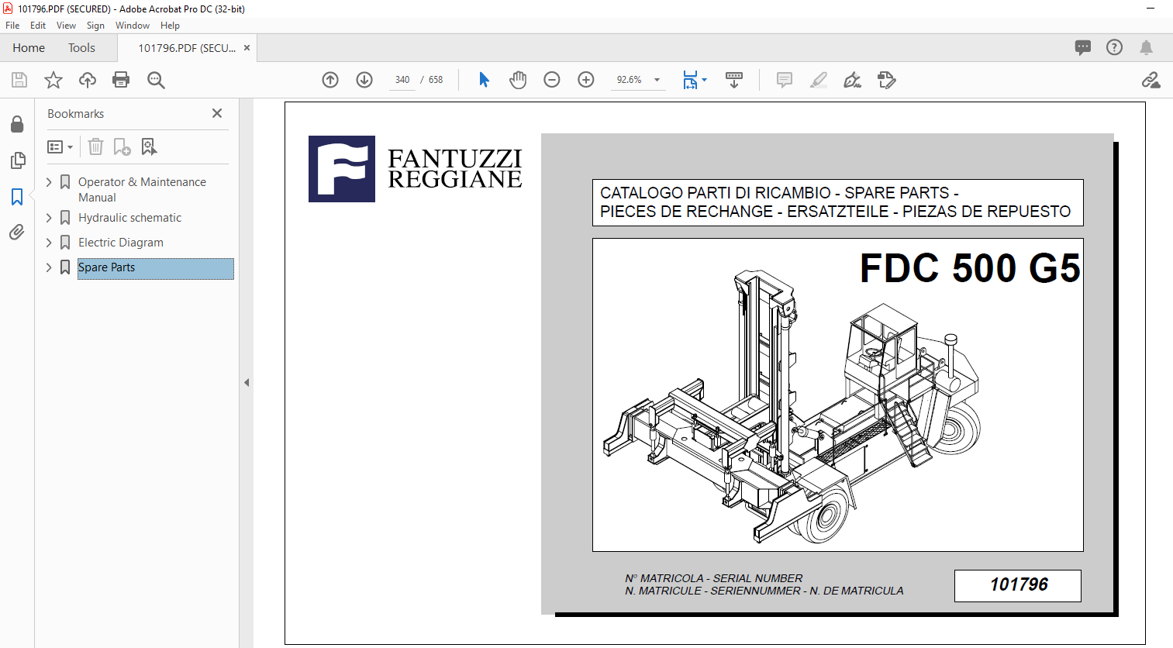Click serial number 101796 on page
This screenshot has width=1173, height=648.
click(1018, 585)
